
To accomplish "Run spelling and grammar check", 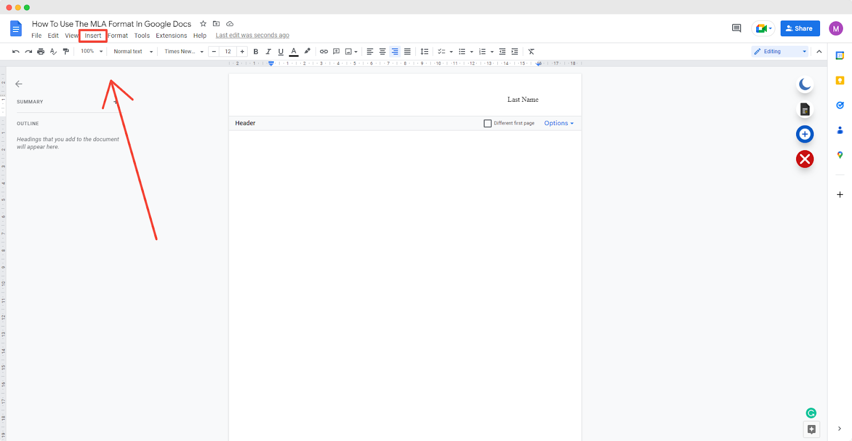I will click(x=53, y=52).
